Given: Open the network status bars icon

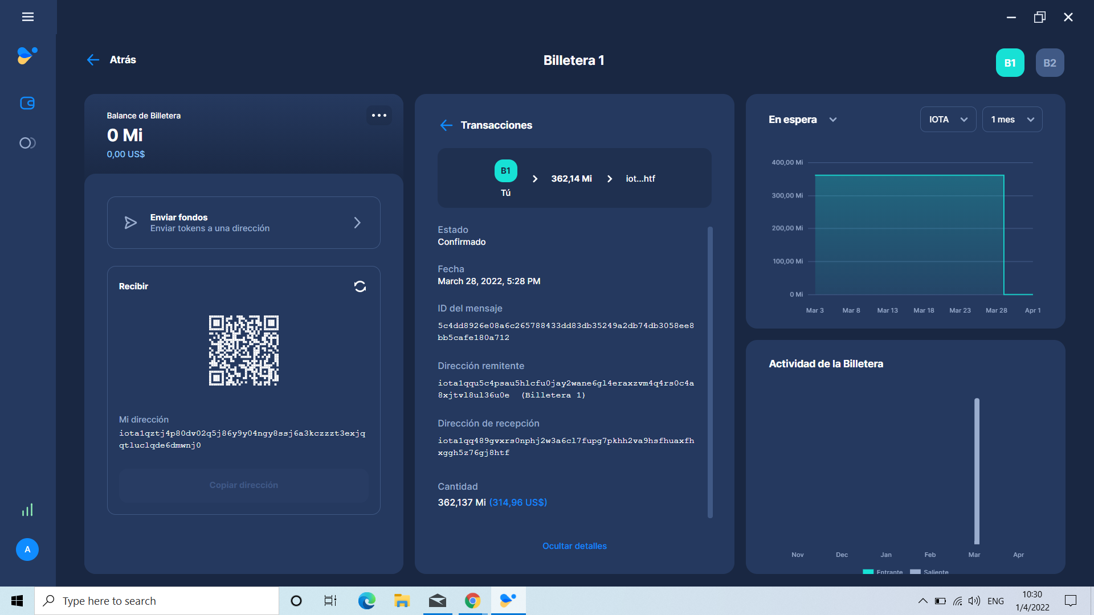Looking at the screenshot, I should point(27,510).
